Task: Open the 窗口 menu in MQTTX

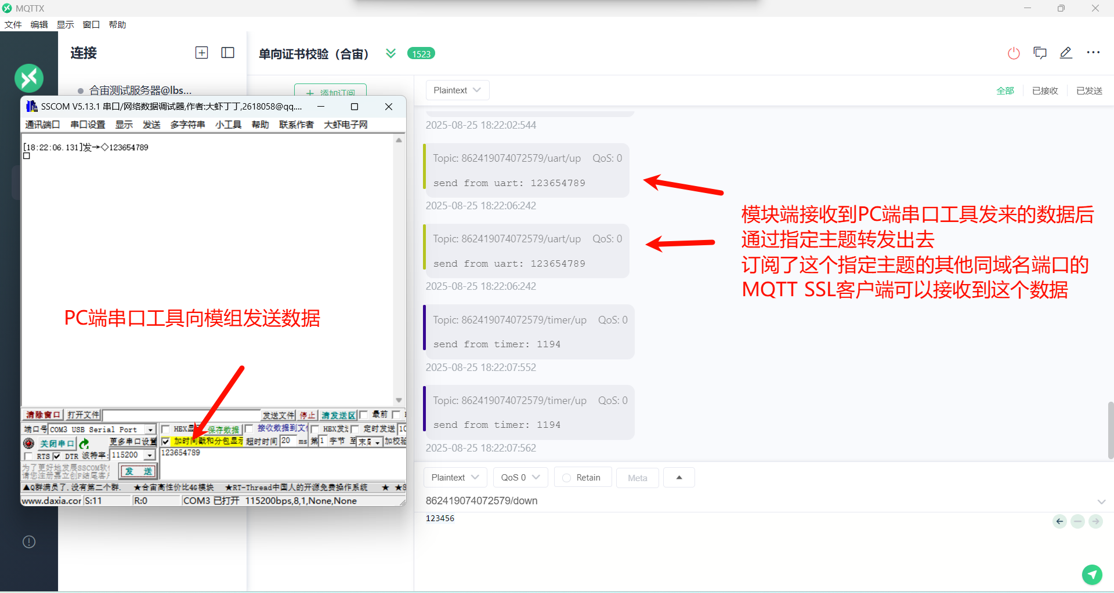Action: point(91,24)
